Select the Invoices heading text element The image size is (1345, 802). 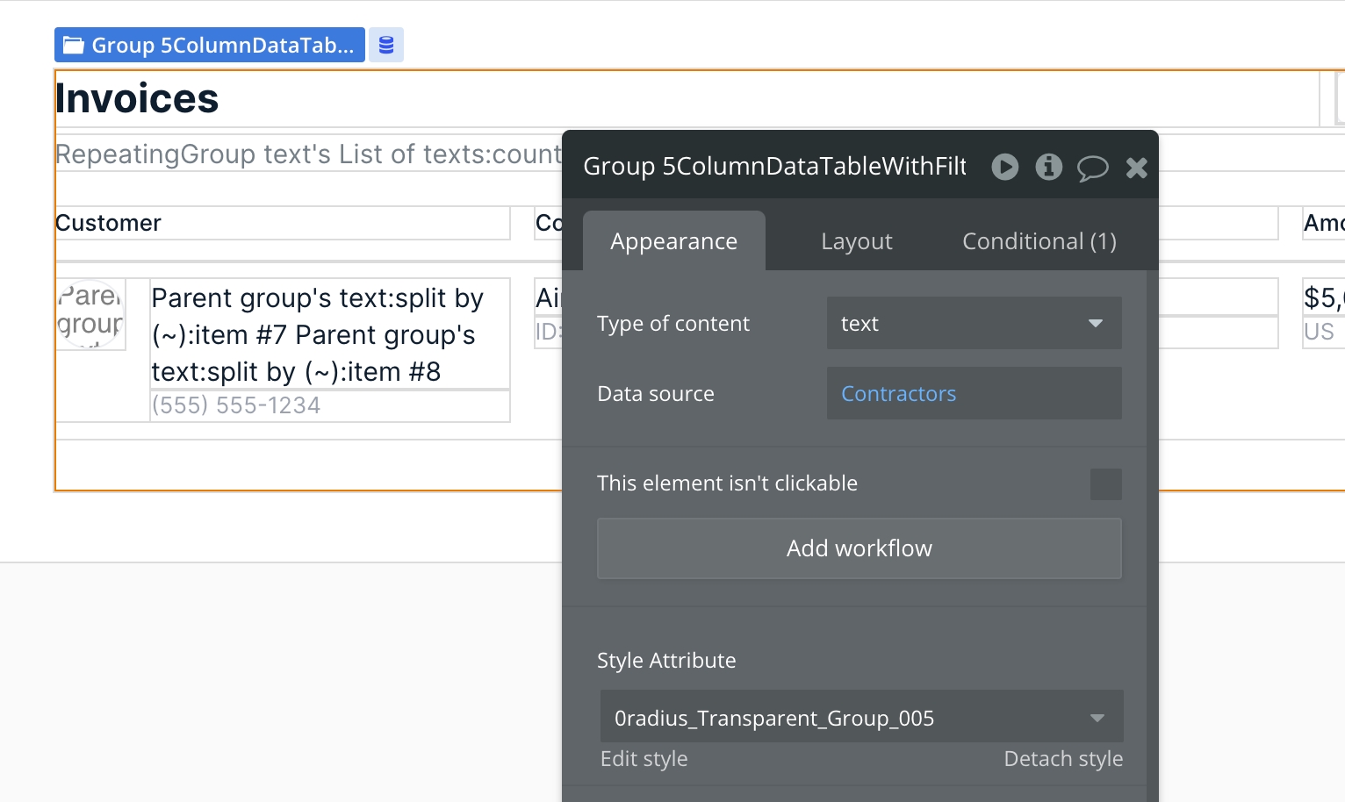pyautogui.click(x=137, y=98)
